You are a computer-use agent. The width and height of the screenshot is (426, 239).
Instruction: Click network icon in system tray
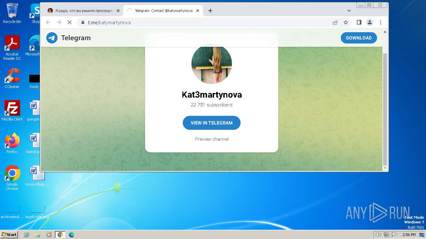(386, 235)
